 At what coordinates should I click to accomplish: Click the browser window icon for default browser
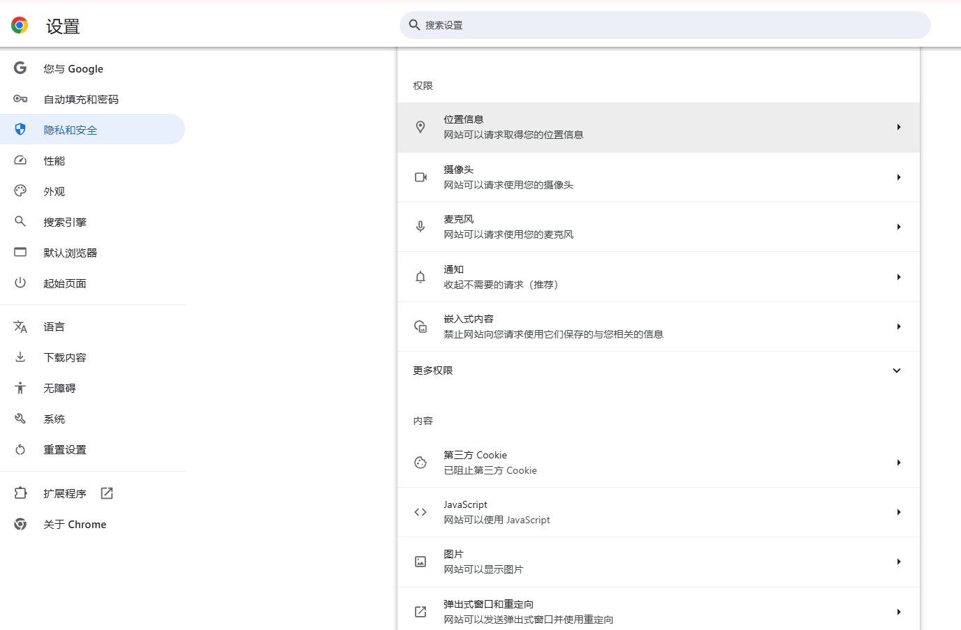pyautogui.click(x=20, y=252)
